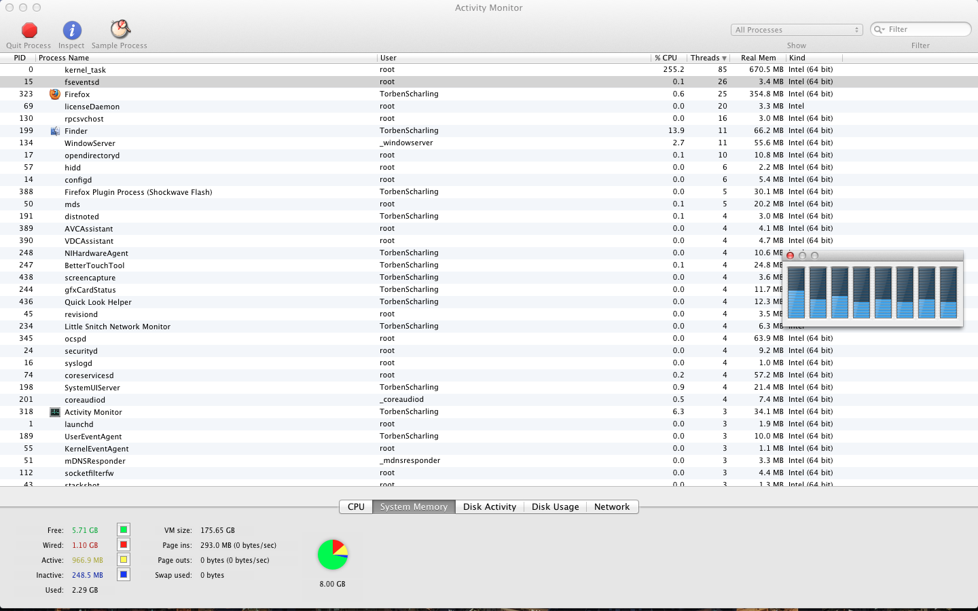The width and height of the screenshot is (978, 611).
Task: Click the magnifier icon in Filter field
Action: (880, 29)
